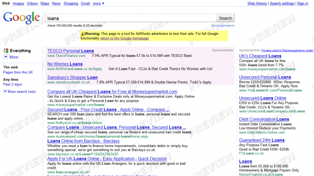The image size is (314, 176).
Task: Click 'www.Debt-Advice-Online.com' URL text
Action: pyautogui.click(x=262, y=133)
